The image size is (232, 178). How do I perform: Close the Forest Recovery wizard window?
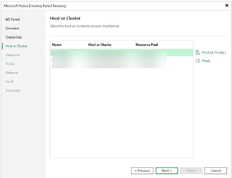click(x=226, y=5)
